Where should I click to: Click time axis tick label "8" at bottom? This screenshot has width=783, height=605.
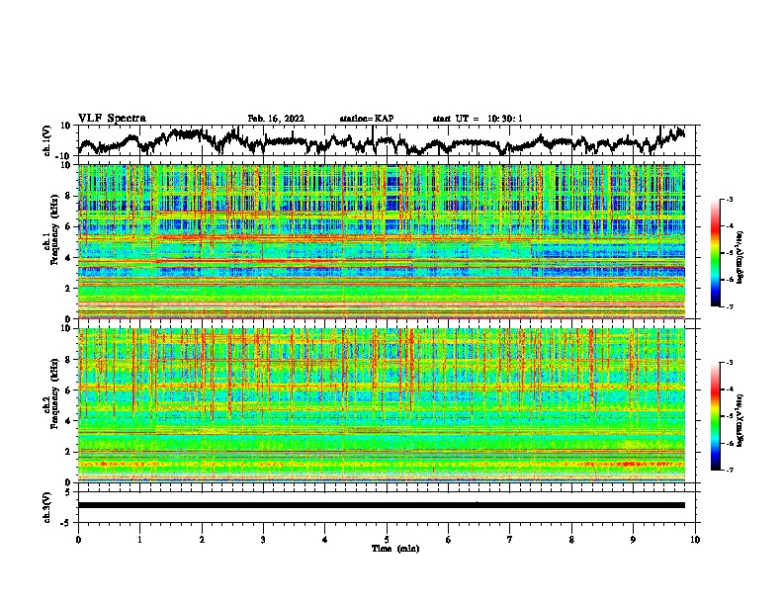tap(571, 540)
